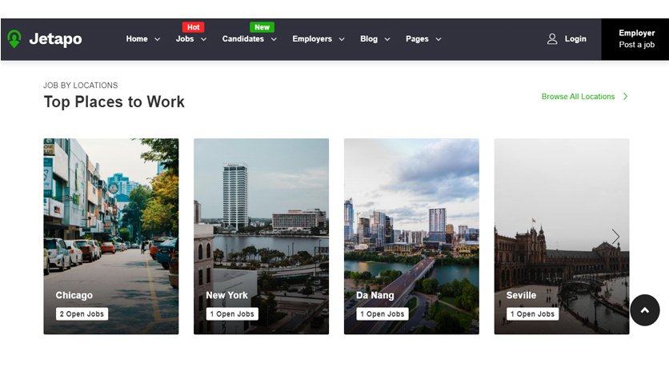Expand the Blog menu chevron
Screen dimensions: 669x387
click(x=387, y=39)
